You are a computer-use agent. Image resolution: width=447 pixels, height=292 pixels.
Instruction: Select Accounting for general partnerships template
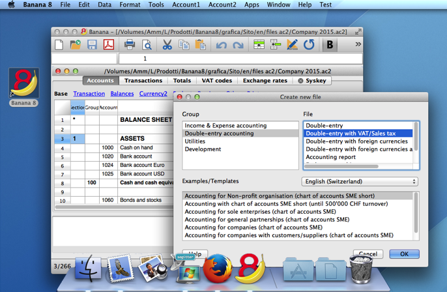click(x=298, y=220)
